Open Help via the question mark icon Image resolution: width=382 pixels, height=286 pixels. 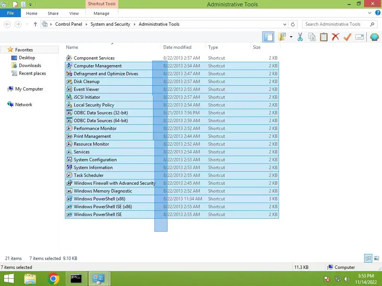coord(378,13)
